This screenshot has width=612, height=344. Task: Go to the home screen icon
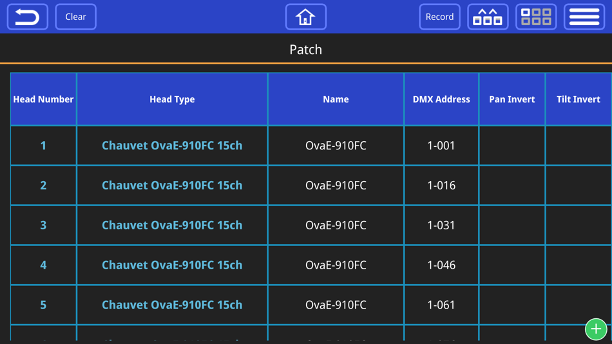(305, 17)
